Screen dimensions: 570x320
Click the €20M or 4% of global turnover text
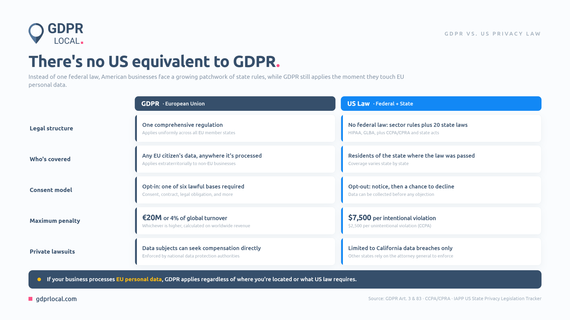coord(185,218)
